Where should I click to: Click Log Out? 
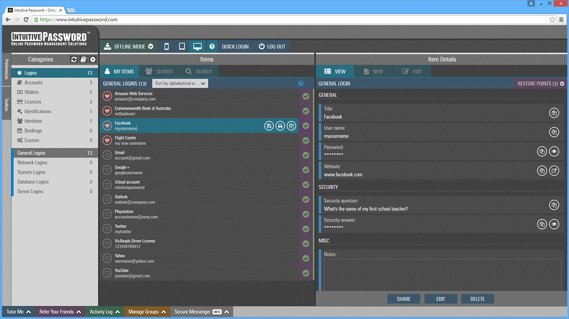coord(272,46)
